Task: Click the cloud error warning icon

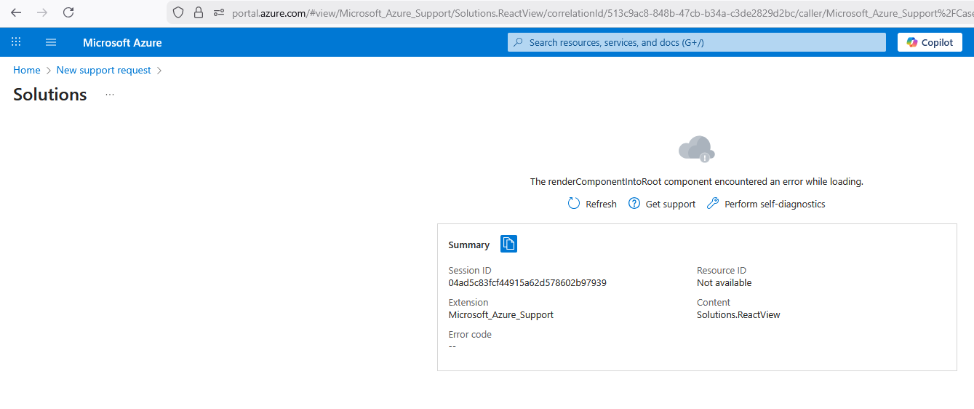Action: [697, 149]
